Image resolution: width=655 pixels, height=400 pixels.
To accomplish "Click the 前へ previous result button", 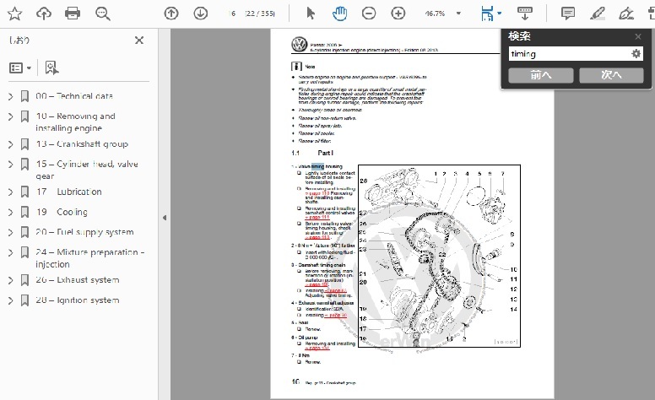I will (540, 75).
